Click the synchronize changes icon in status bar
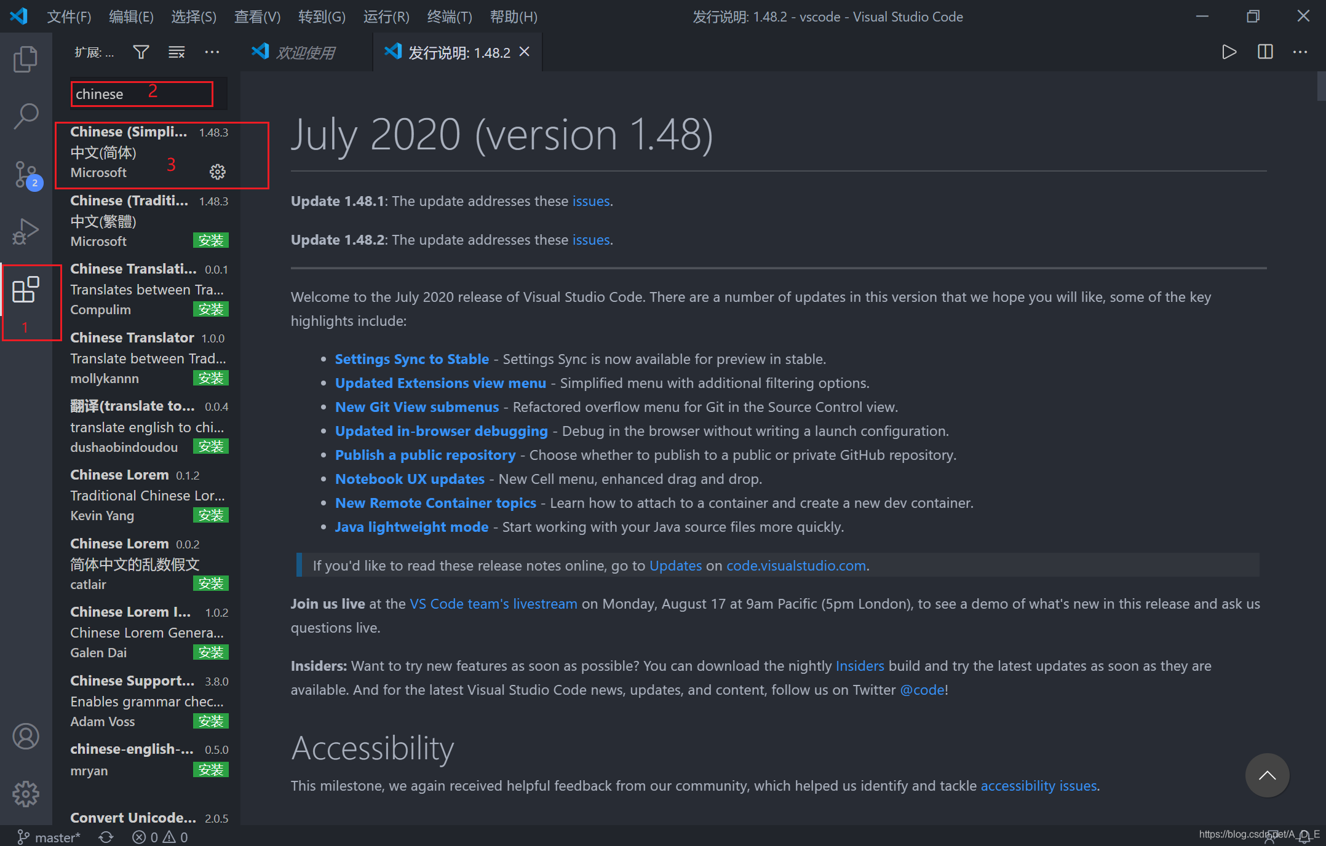 [x=106, y=837]
